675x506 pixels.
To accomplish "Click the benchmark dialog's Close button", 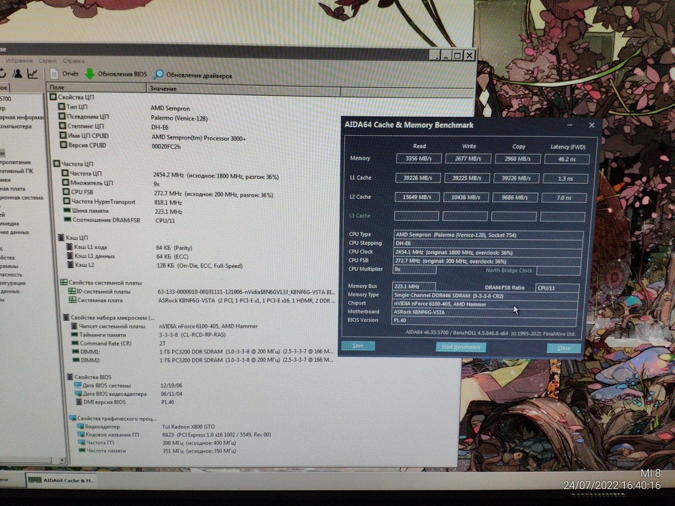I will coord(564,348).
